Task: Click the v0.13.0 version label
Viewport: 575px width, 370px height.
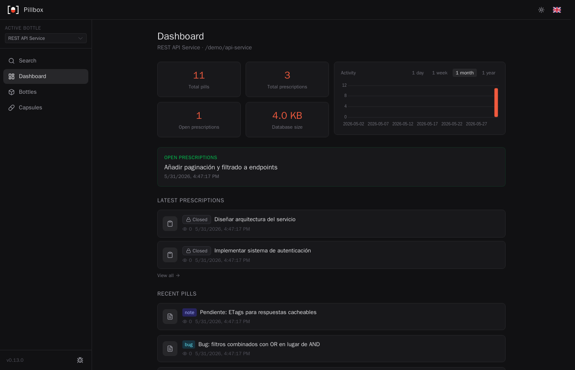Action: point(15,360)
